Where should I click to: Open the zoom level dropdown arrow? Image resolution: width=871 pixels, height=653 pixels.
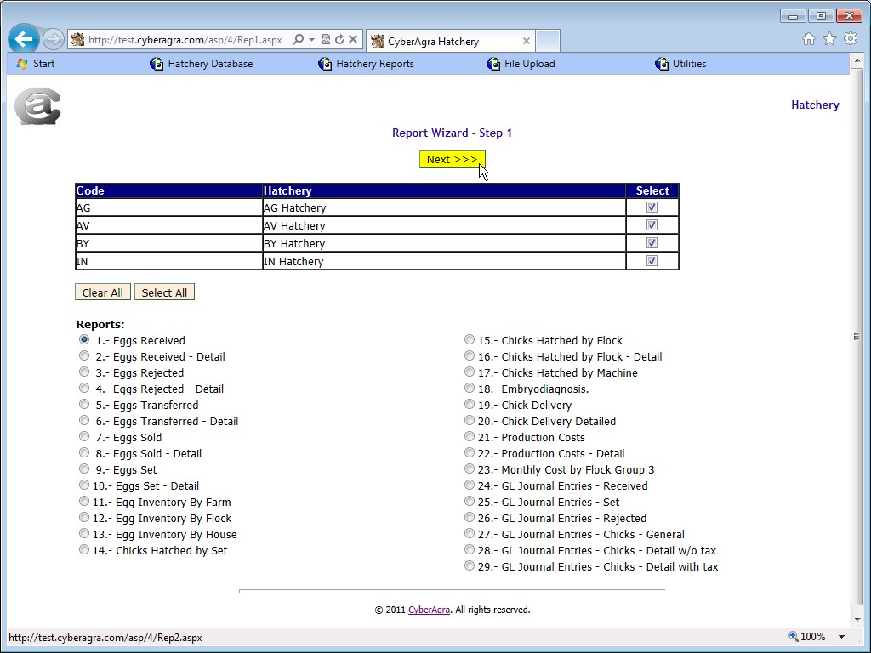[841, 637]
